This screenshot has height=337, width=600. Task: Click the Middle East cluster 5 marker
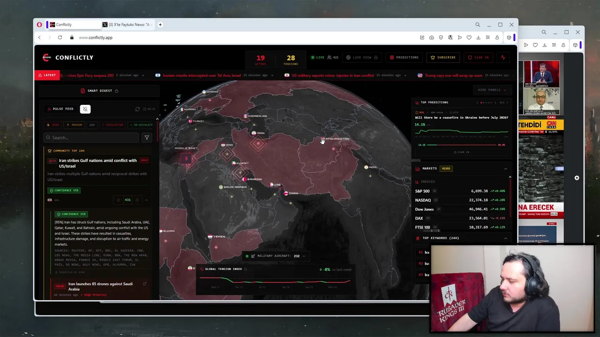pos(186,159)
